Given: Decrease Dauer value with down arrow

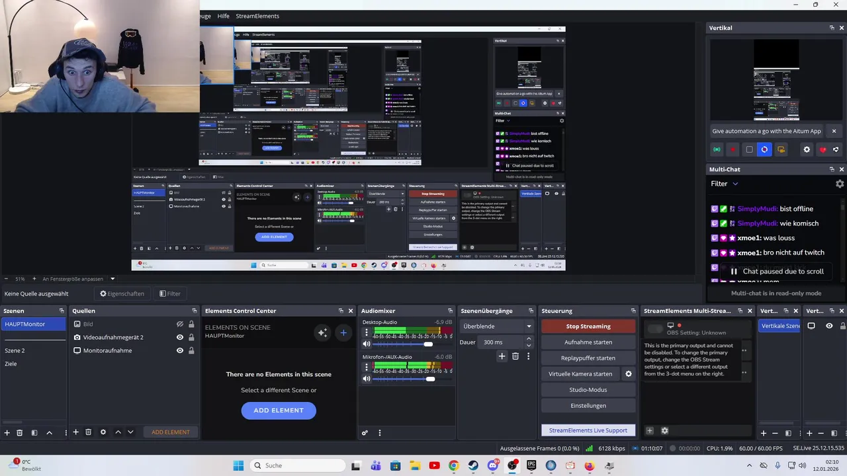Looking at the screenshot, I should click(x=528, y=345).
